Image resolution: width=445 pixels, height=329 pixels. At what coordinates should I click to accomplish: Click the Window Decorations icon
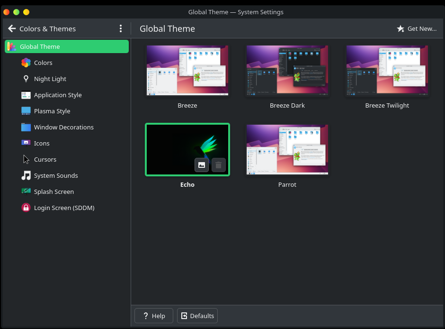pyautogui.click(x=26, y=127)
